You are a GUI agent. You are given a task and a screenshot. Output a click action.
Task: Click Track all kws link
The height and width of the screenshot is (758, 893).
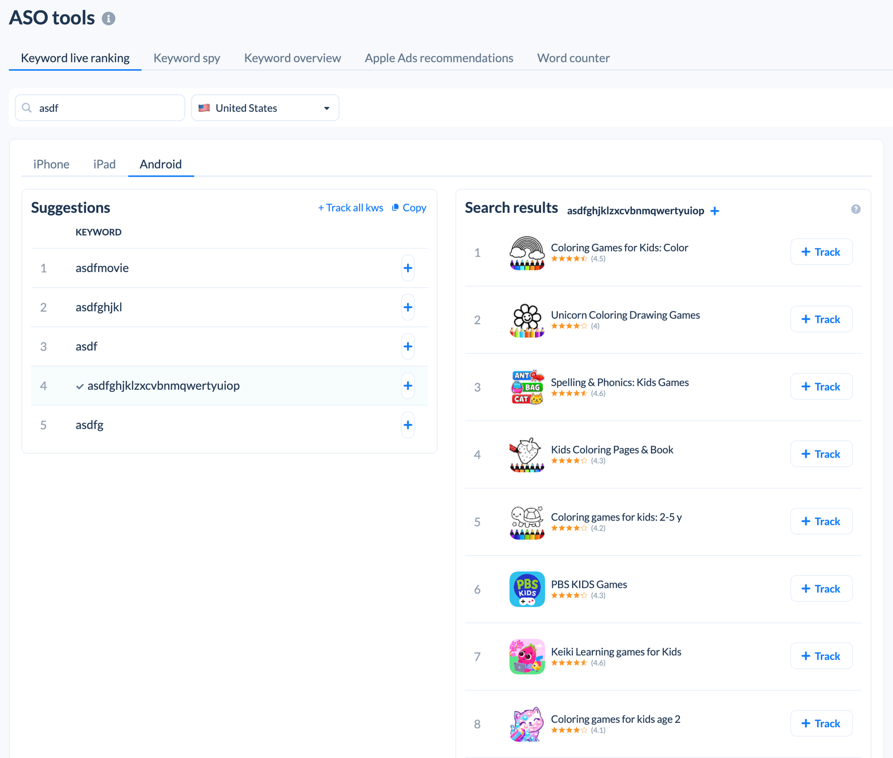tap(351, 208)
